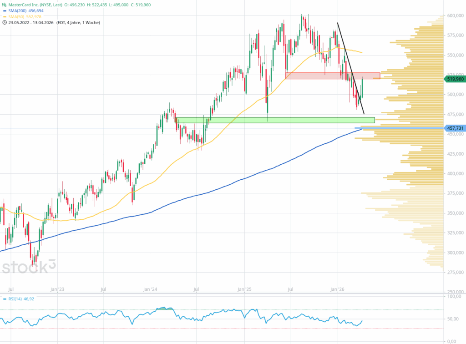This screenshot has width=466, height=344.
Task: Click the RSI(14) legend line marker
Action: (x=5, y=299)
